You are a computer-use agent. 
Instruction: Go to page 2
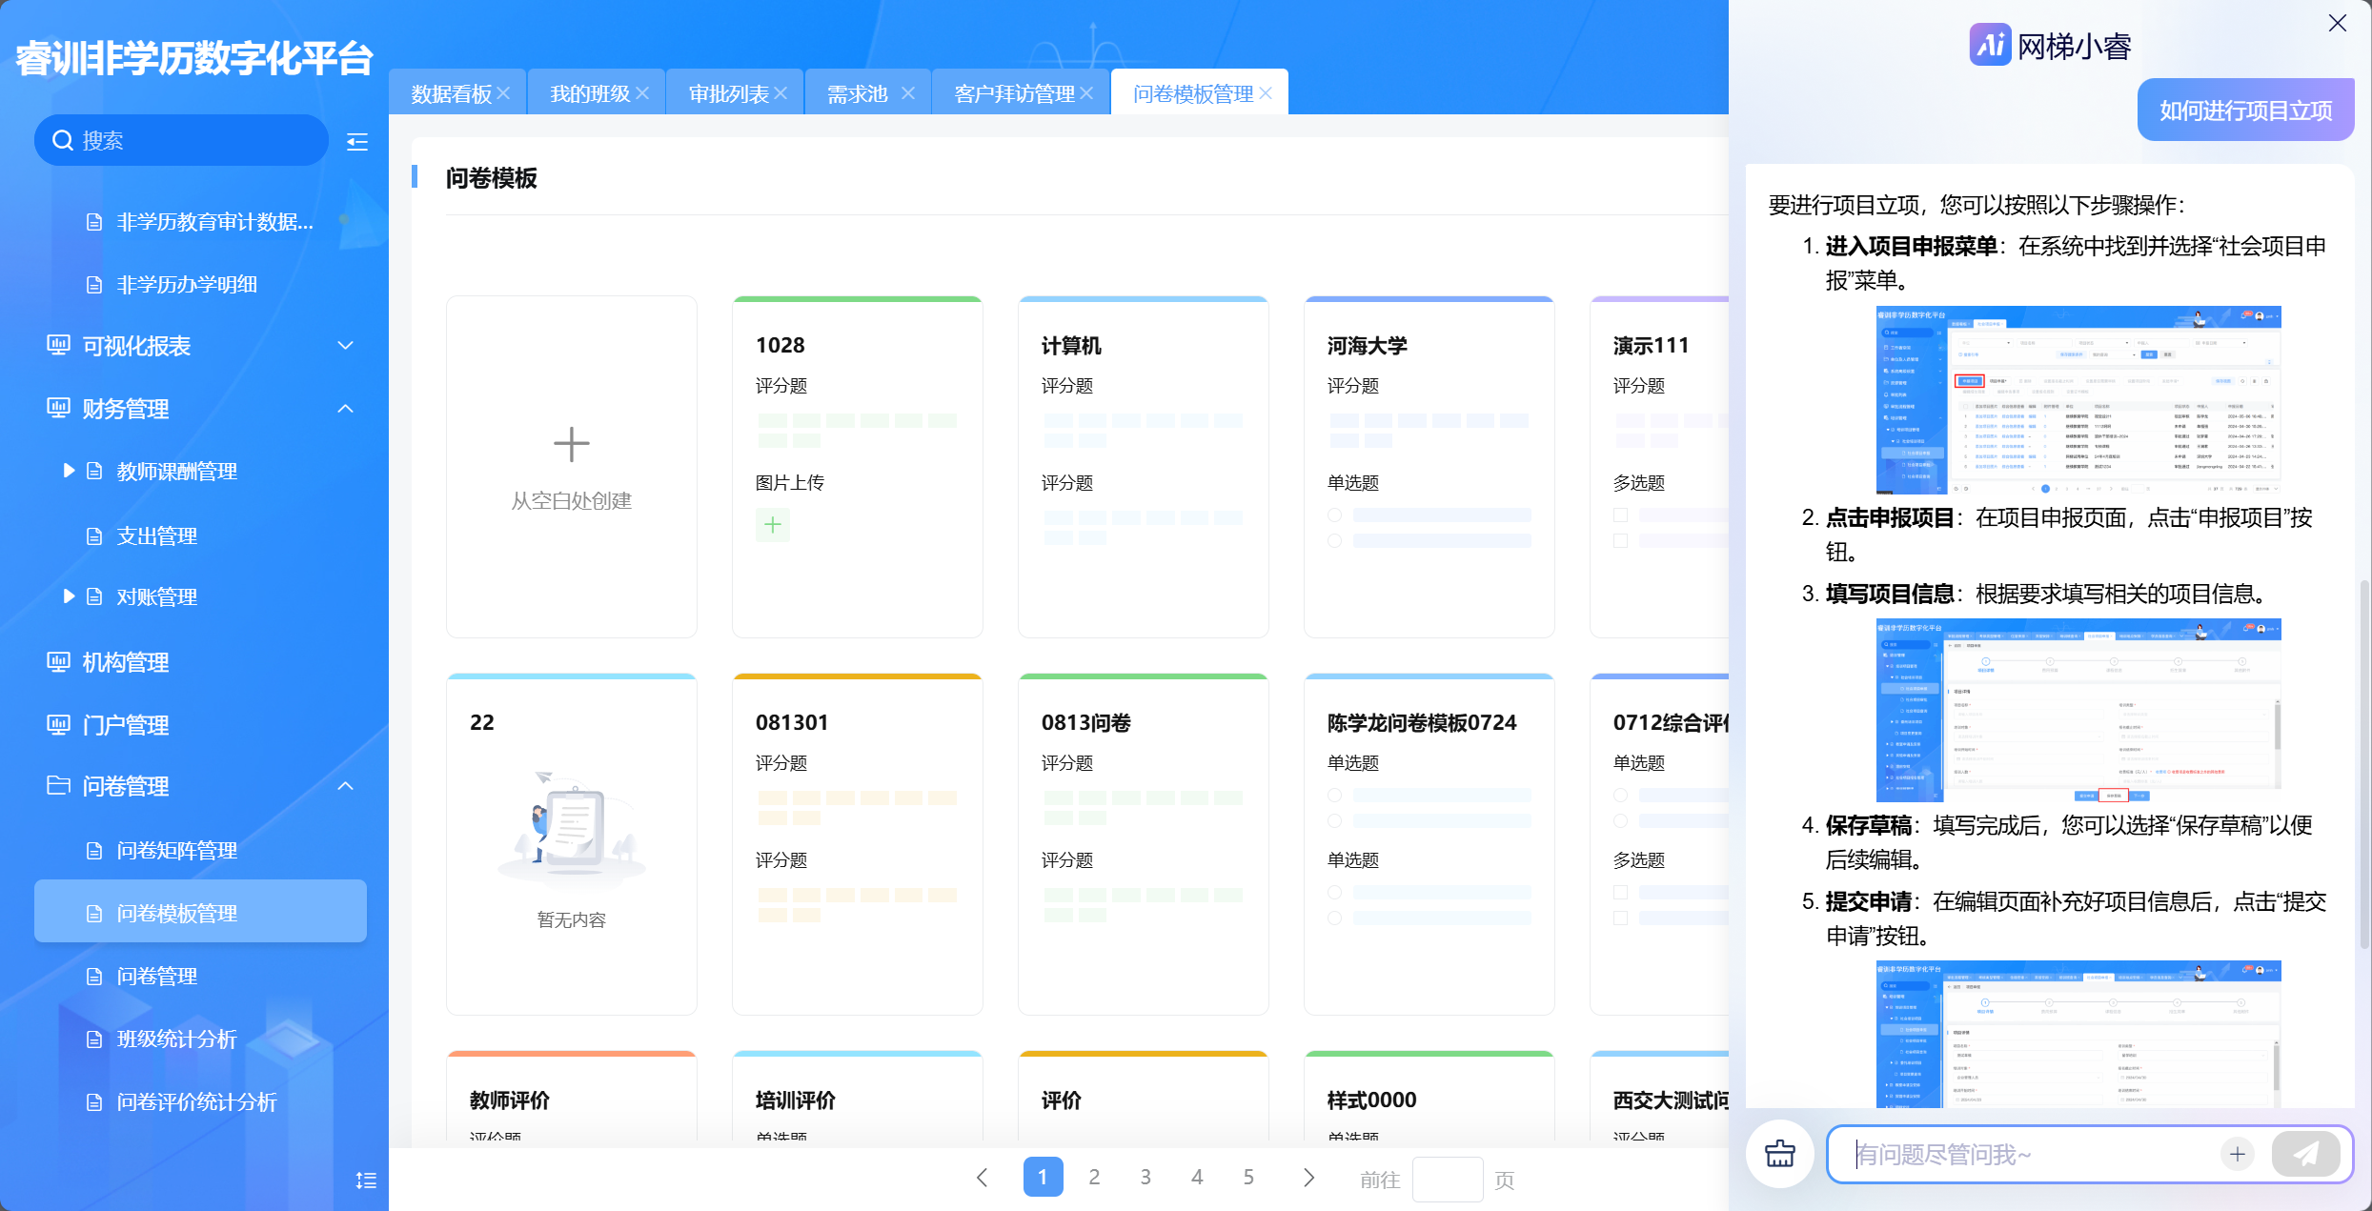coord(1094,1178)
